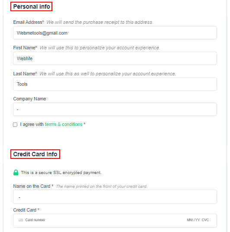Click into the Email Address field
The height and width of the screenshot is (232, 230).
coord(115,33)
